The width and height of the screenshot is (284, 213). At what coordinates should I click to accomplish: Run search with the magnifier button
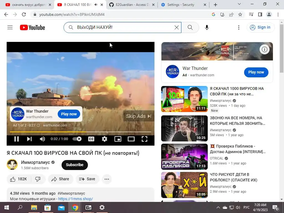coord(190,27)
